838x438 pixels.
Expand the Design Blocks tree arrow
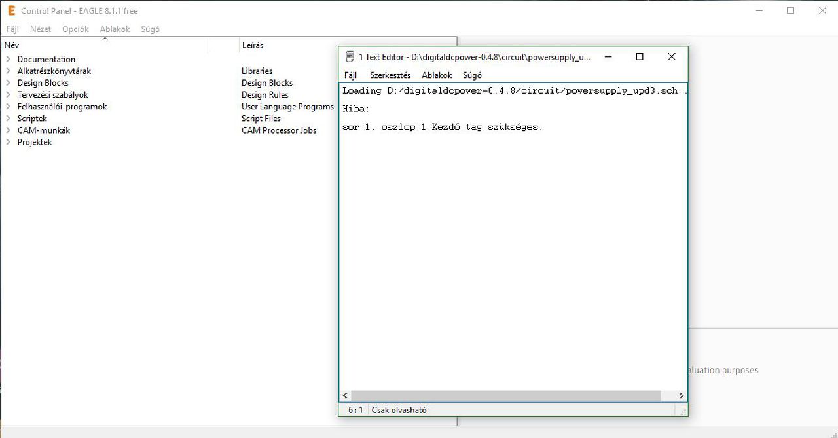point(9,82)
